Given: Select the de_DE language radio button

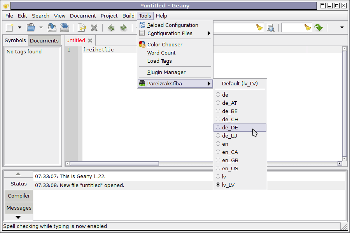Looking at the screenshot, I should click(218, 127).
